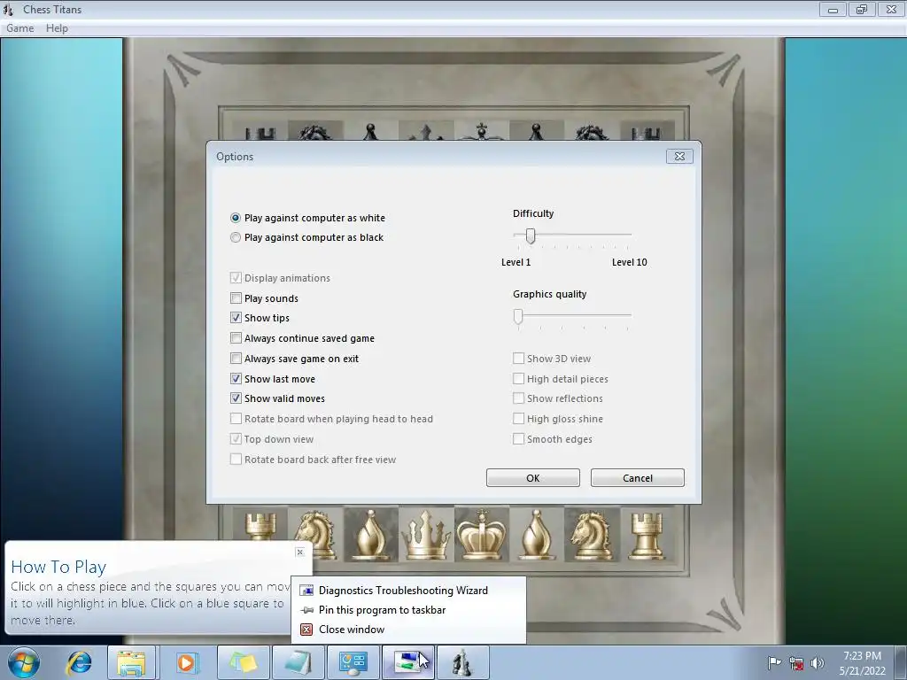Click OK in the Options dialog

click(x=532, y=478)
